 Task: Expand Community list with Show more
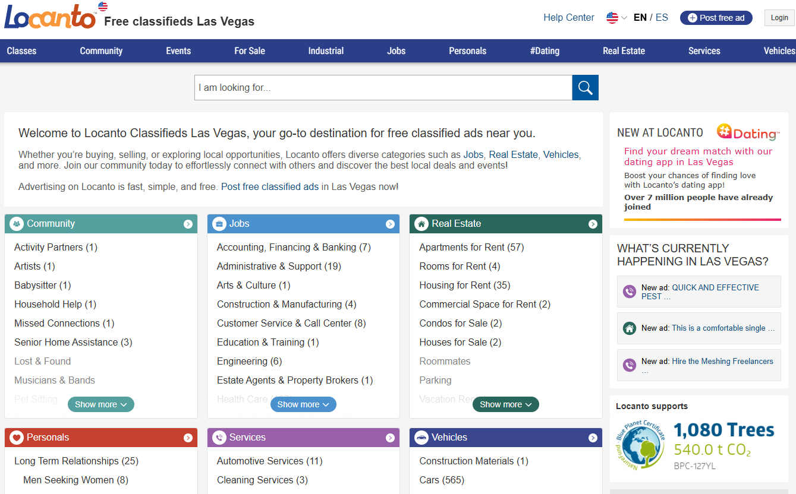[101, 404]
